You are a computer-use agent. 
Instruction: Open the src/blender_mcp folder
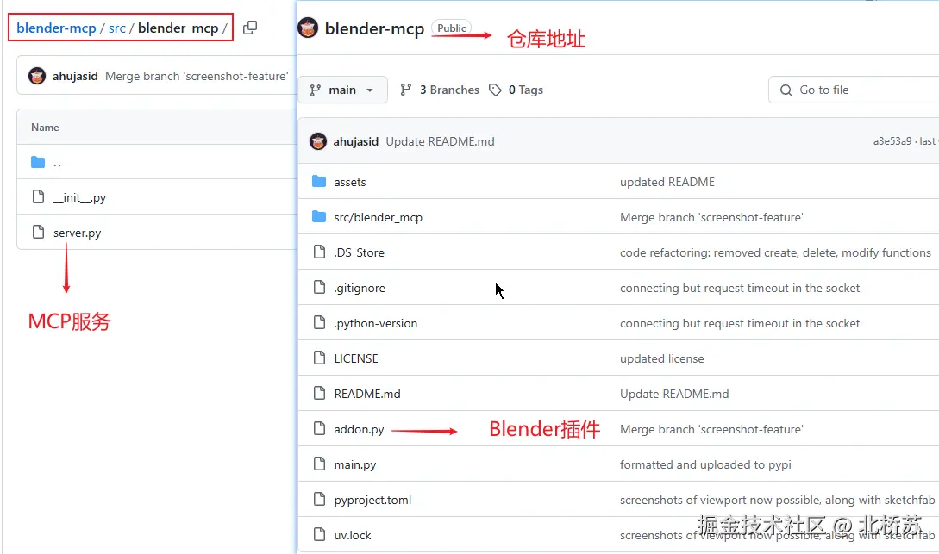point(378,217)
